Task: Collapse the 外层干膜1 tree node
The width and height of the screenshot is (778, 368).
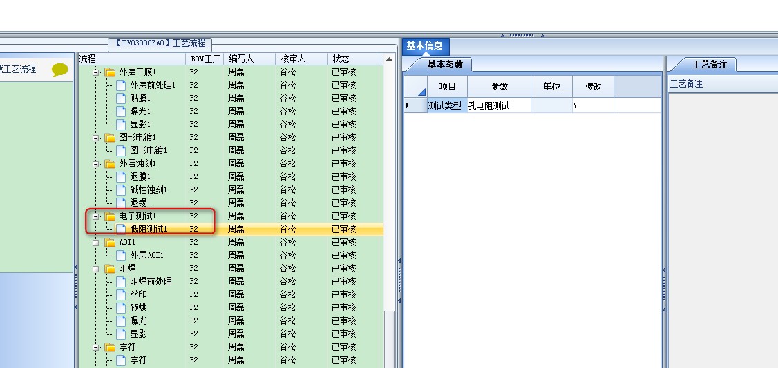Action: tap(96, 72)
